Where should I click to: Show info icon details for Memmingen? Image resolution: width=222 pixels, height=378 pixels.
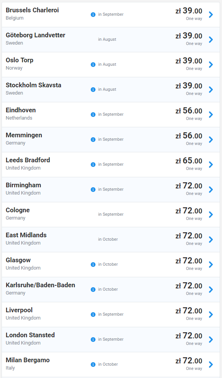(x=93, y=140)
